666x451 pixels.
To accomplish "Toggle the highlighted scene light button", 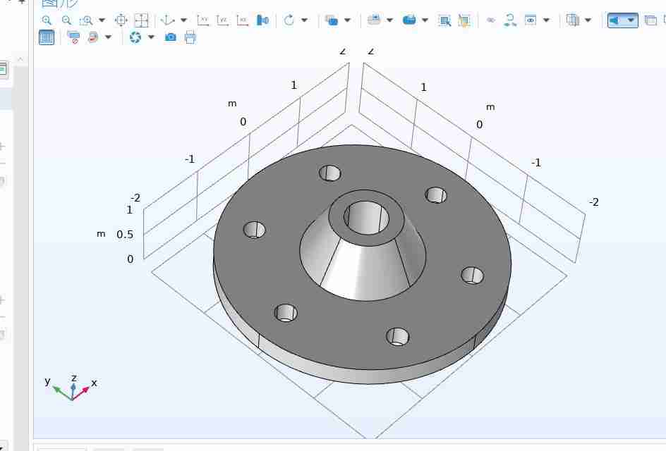I will point(615,20).
